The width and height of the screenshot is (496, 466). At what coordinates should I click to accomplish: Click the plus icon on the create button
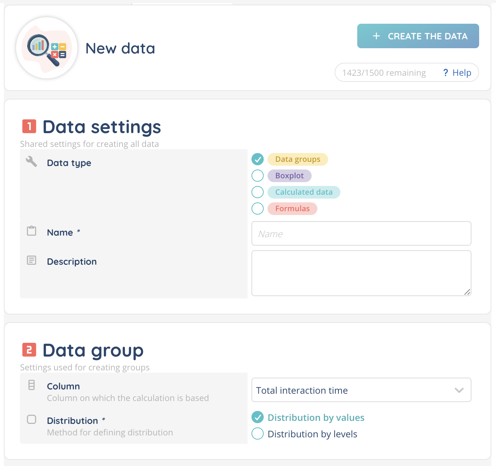[376, 36]
